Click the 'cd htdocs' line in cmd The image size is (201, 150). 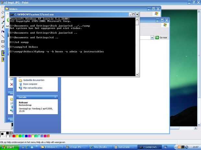[x=24, y=47]
